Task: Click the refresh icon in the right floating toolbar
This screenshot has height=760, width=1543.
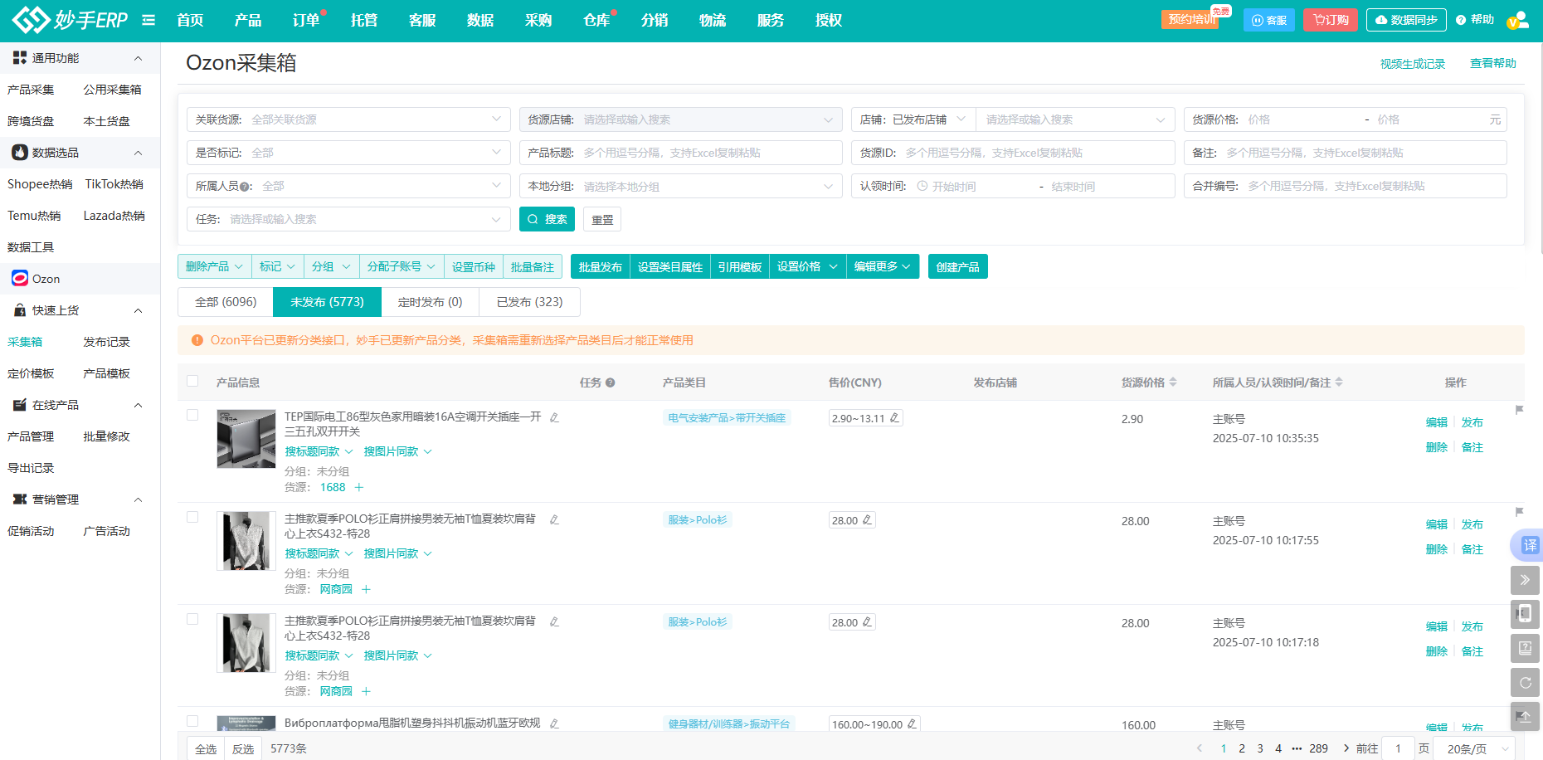Action: [1525, 683]
